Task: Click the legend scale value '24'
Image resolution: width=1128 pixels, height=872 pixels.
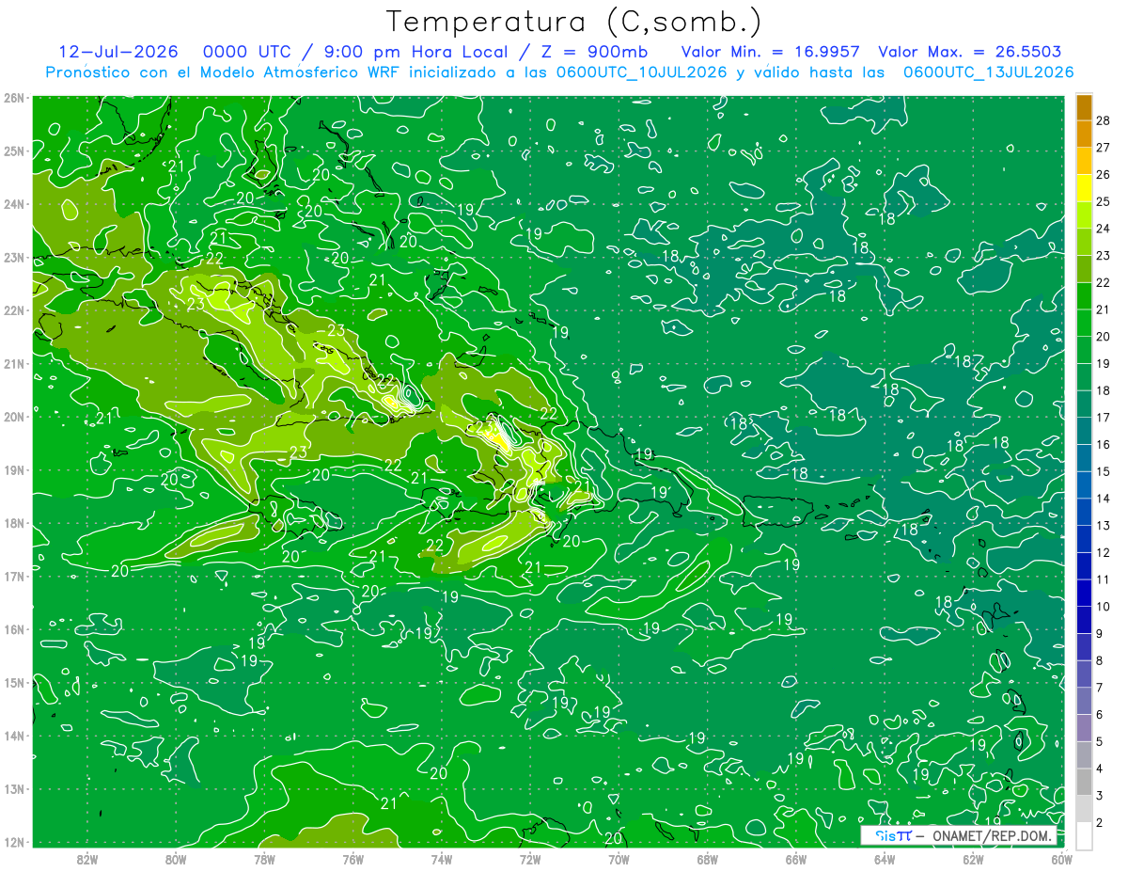Action: pyautogui.click(x=1104, y=228)
